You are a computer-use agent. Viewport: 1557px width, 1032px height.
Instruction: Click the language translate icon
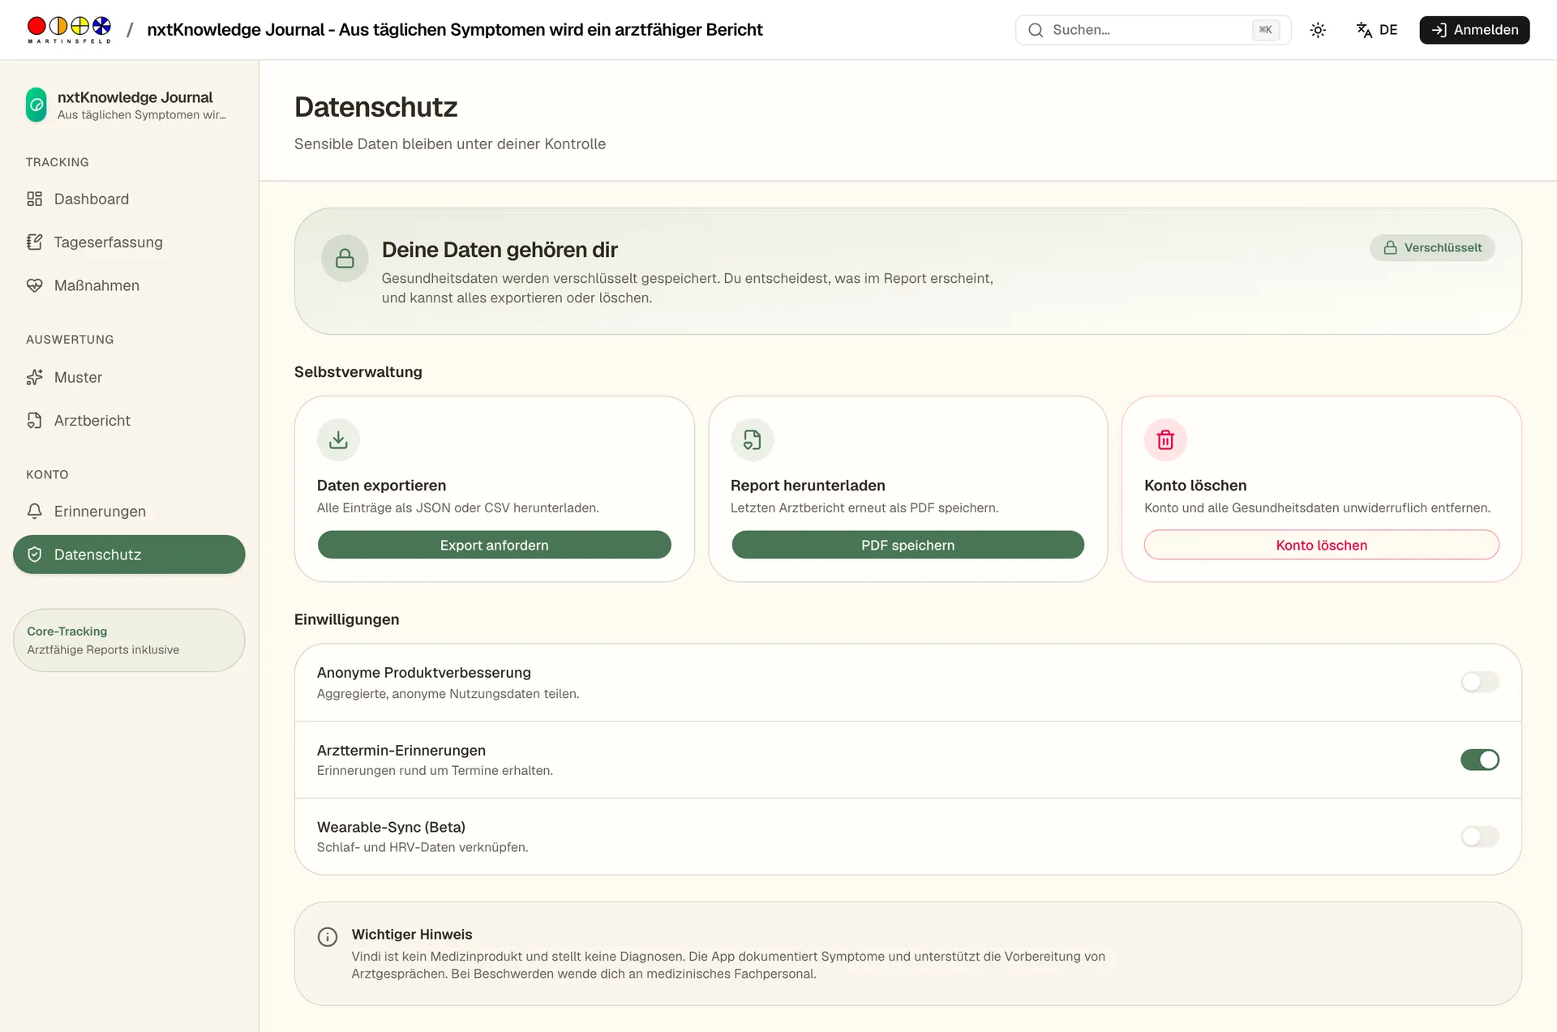(x=1364, y=30)
